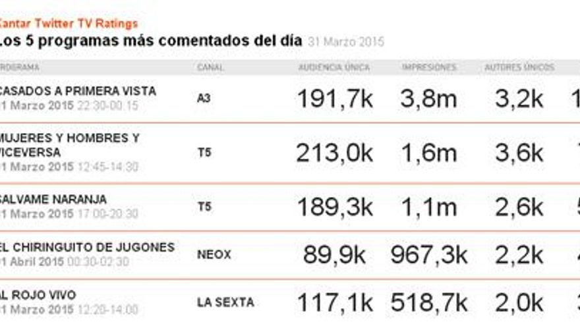The height and width of the screenshot is (326, 580).
Task: Click the Kantar Twitter TV Ratings title
Action: [69, 24]
